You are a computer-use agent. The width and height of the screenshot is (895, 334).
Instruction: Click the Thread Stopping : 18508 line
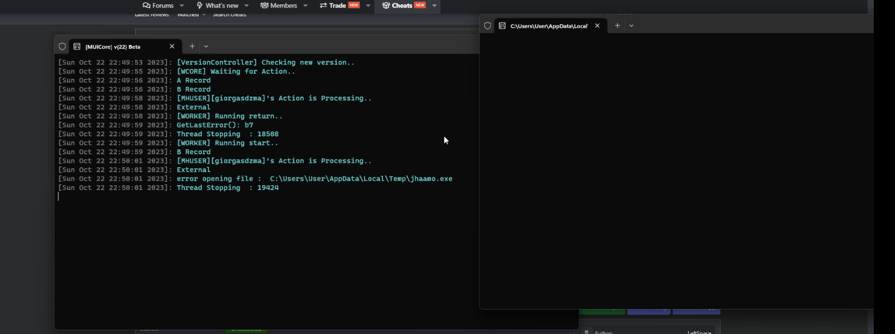168,134
